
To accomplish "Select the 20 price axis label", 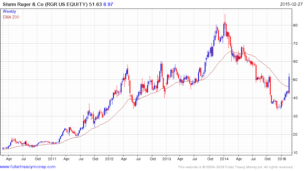I will [295, 134].
